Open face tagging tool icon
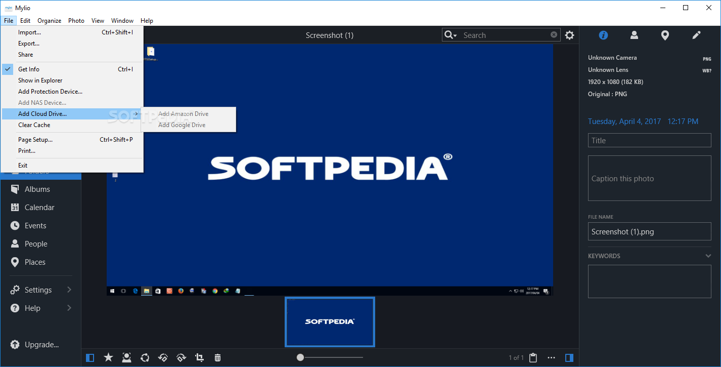 (126, 358)
